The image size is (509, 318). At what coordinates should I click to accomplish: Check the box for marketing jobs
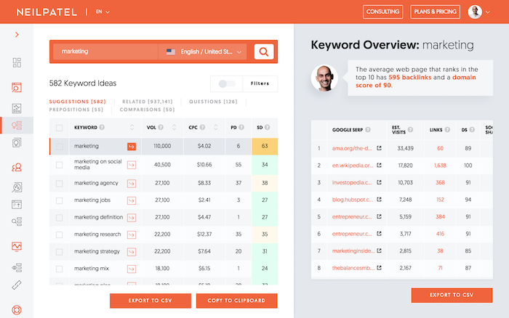[59, 200]
